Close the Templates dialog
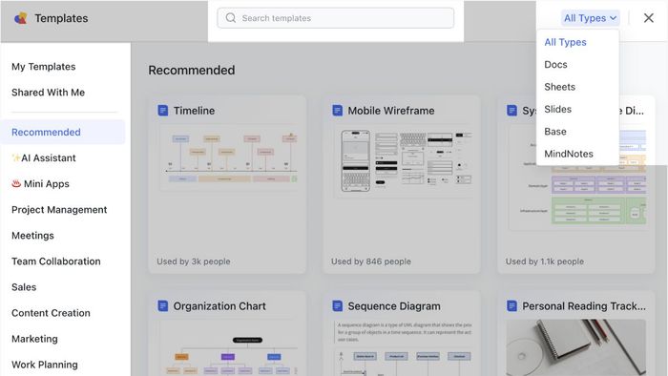Viewport: 668px width, 376px height. coord(648,18)
